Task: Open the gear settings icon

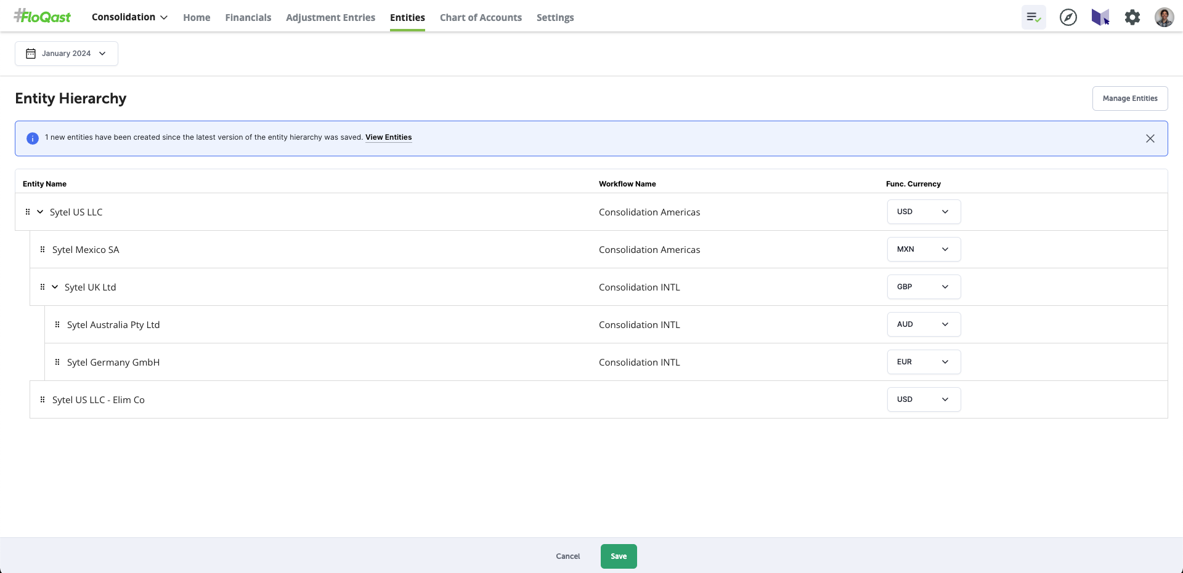Action: (x=1132, y=17)
